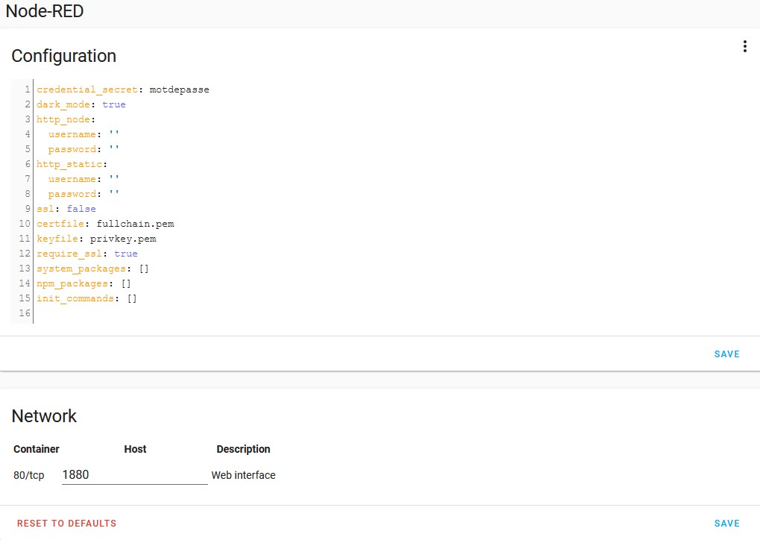This screenshot has height=540, width=760.
Task: Click the dark_mode line value true
Action: (114, 104)
